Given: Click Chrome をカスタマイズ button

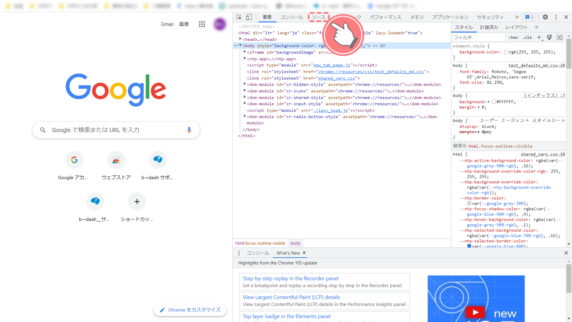Looking at the screenshot, I should [x=190, y=310].
